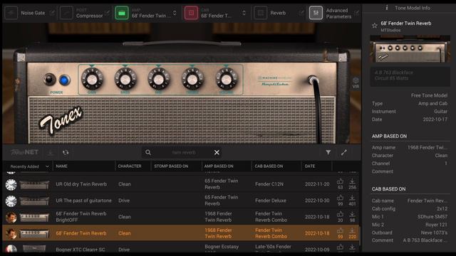
Task: Like Bogner XTC Clean+ SC
Action: [x=340, y=247]
